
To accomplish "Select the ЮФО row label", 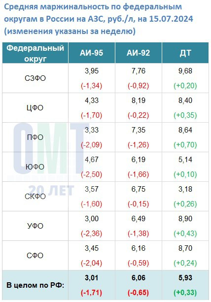I will coord(35,167).
